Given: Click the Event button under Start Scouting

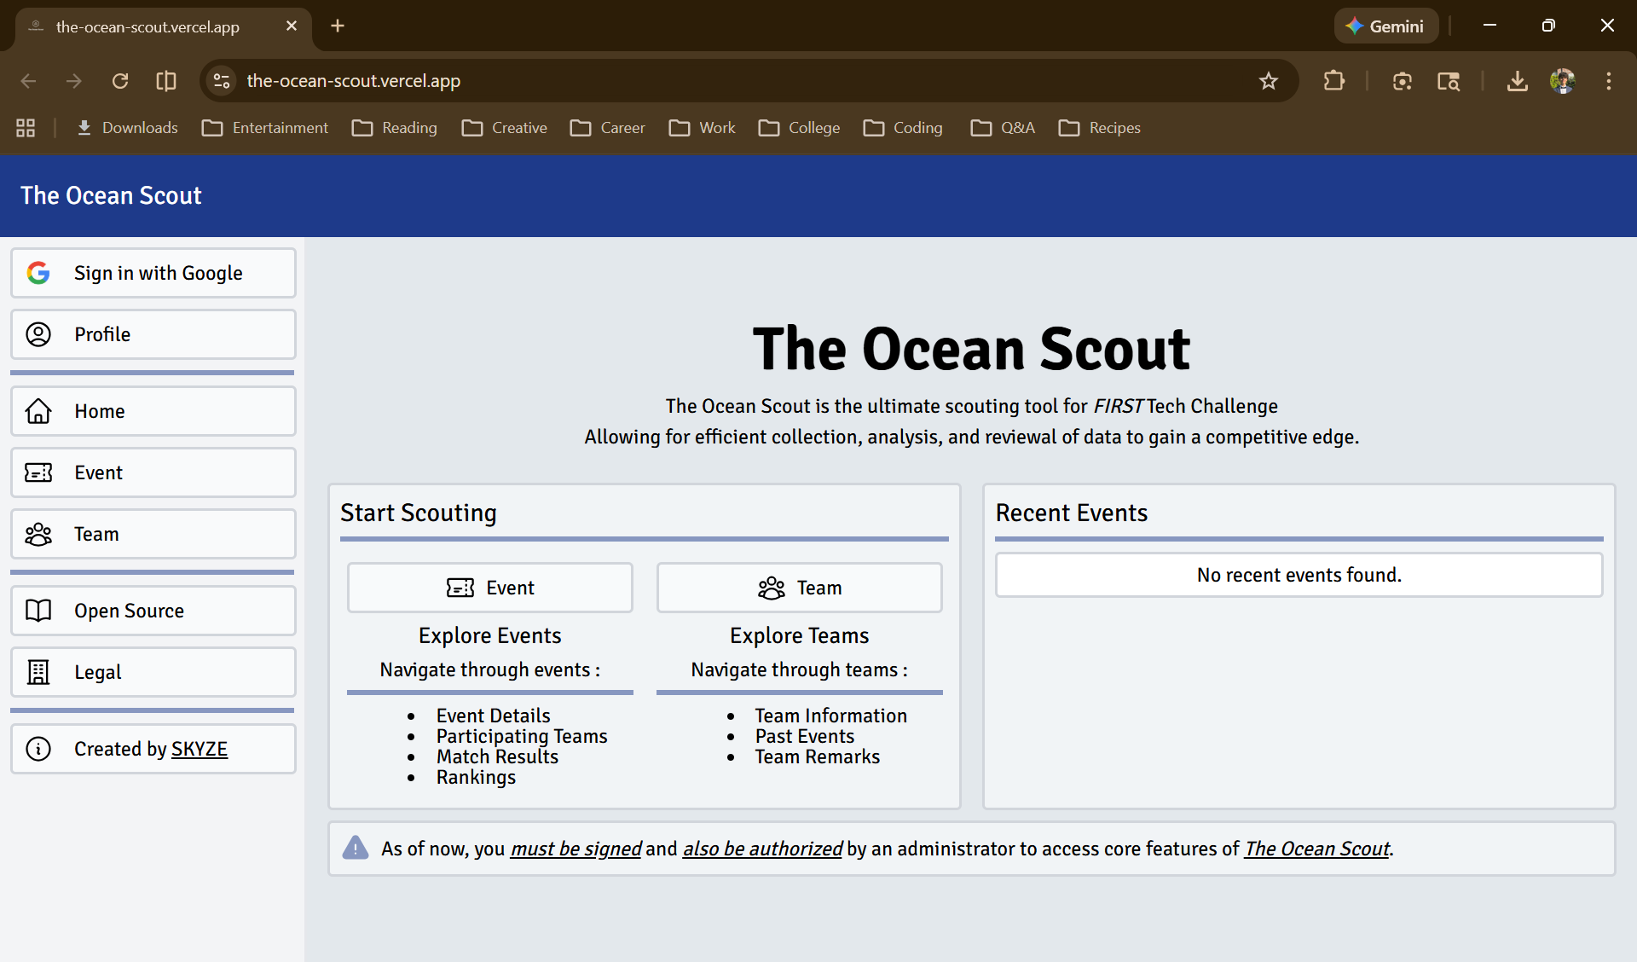Looking at the screenshot, I should 490,588.
